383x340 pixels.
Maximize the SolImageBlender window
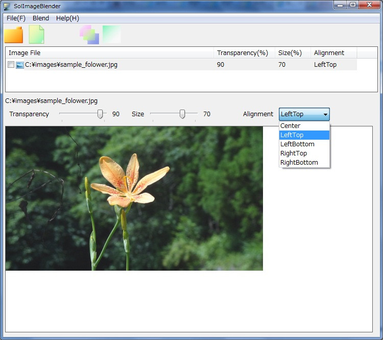[353, 5]
